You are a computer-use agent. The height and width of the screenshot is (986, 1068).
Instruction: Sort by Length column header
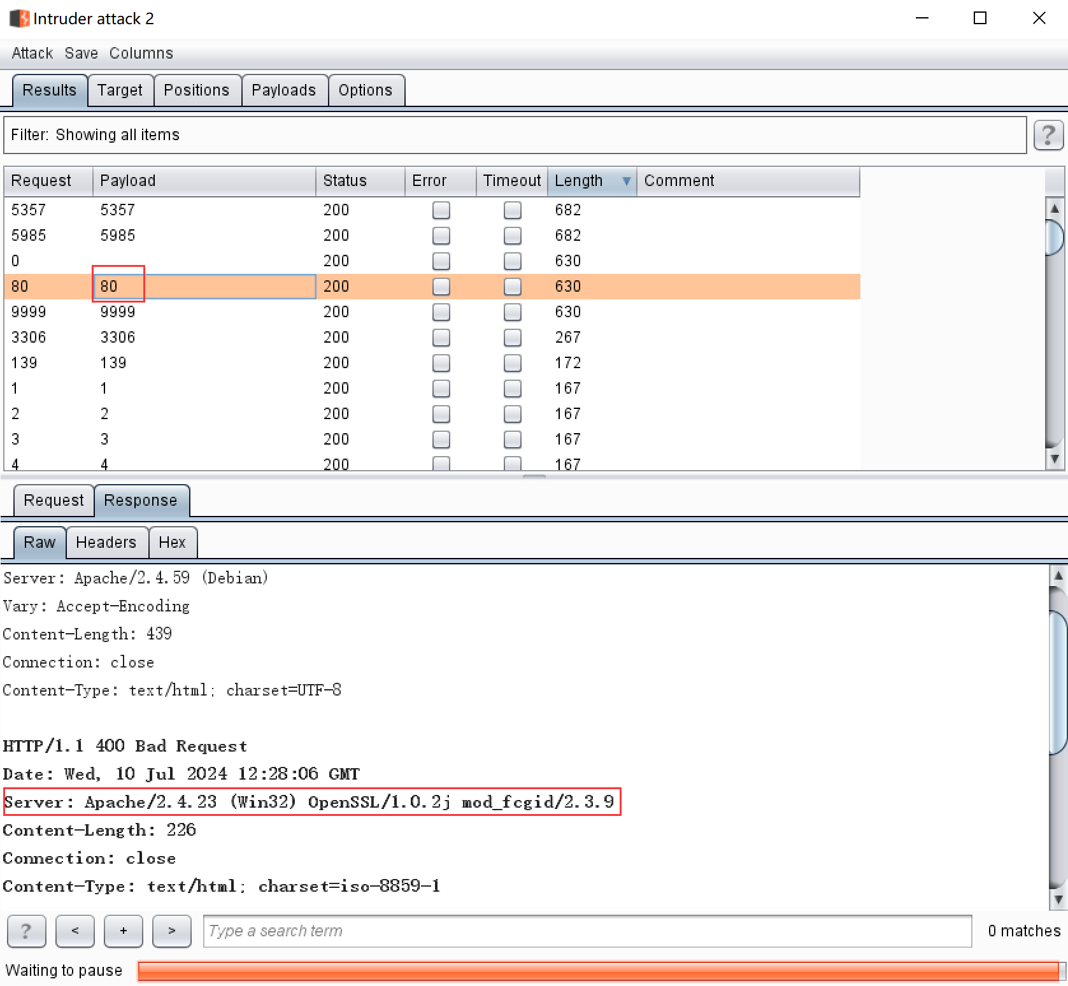(592, 181)
